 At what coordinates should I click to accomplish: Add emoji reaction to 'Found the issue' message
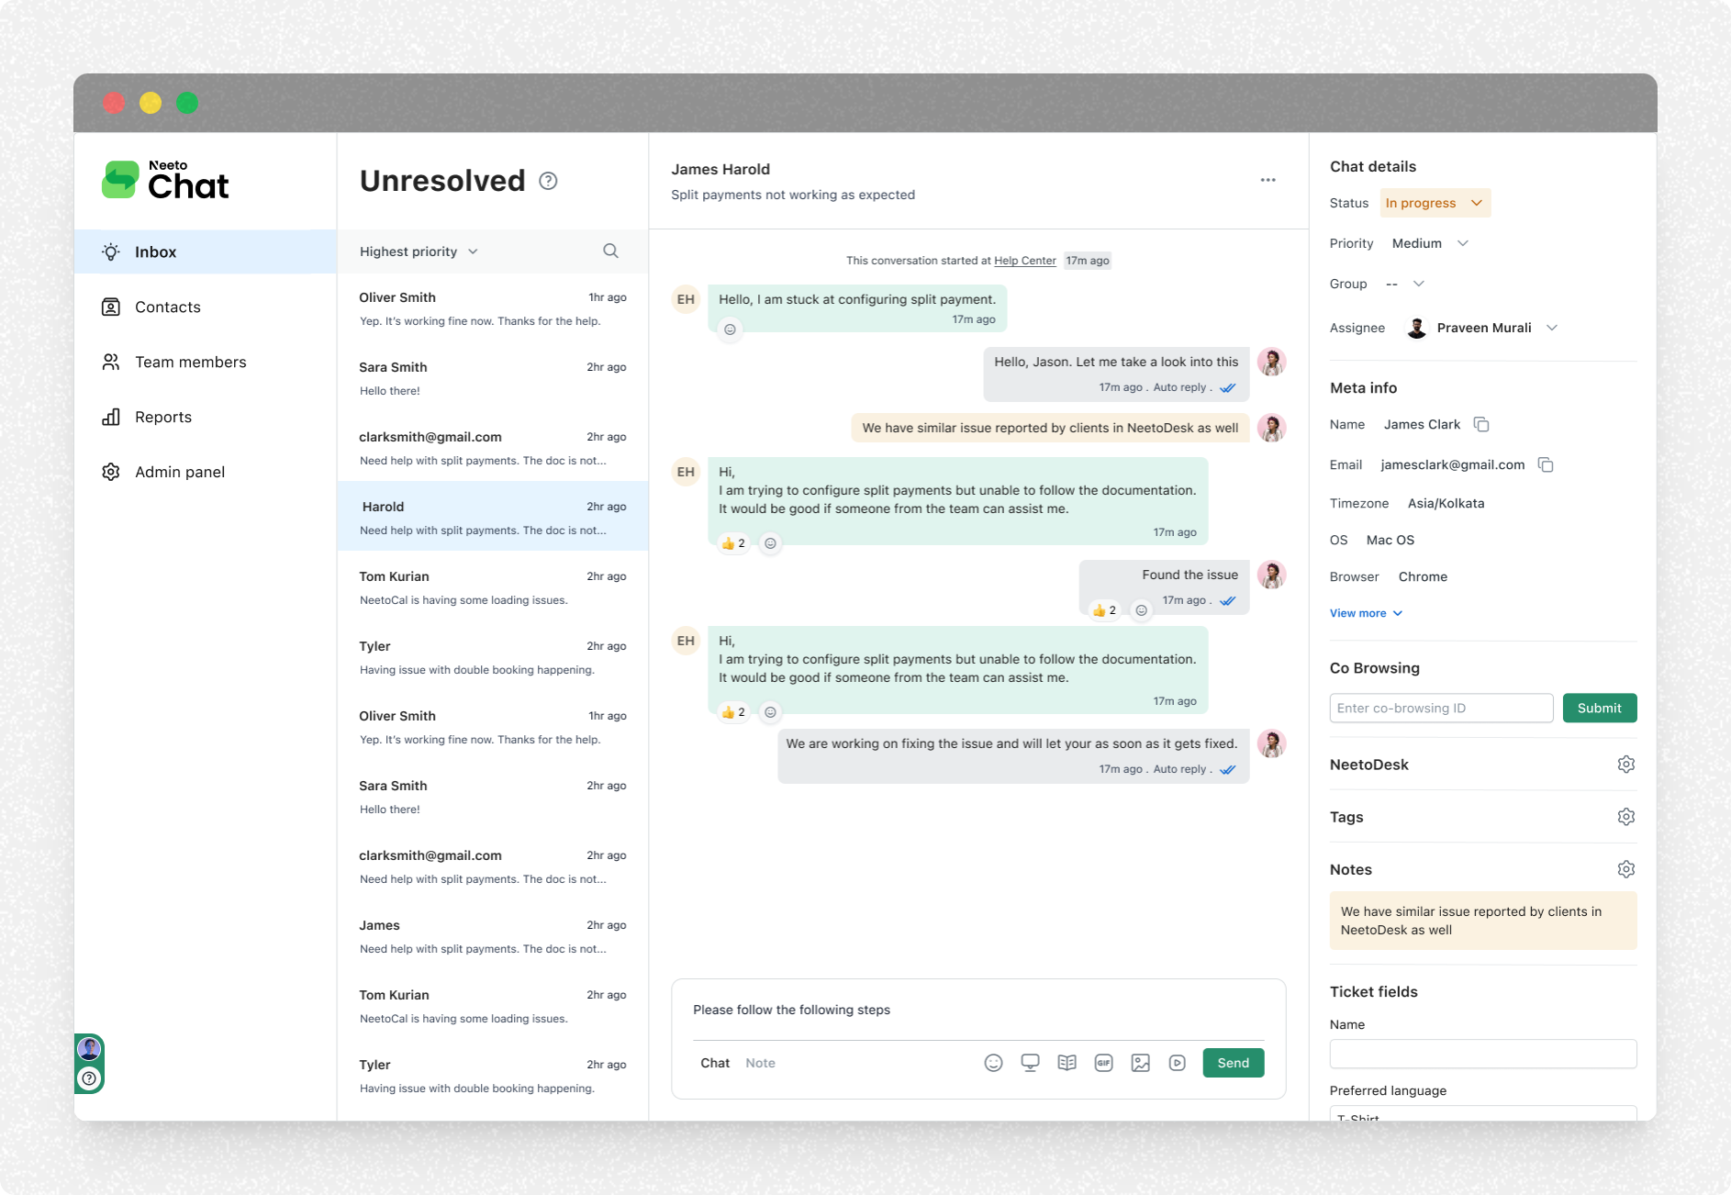pyautogui.click(x=1141, y=610)
